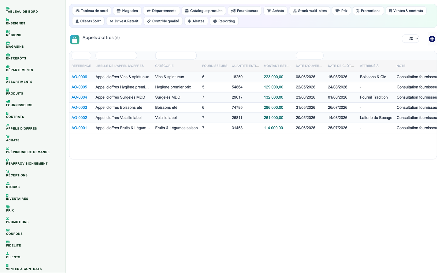Switch to the Catalogue produits top tab

pos(204,11)
